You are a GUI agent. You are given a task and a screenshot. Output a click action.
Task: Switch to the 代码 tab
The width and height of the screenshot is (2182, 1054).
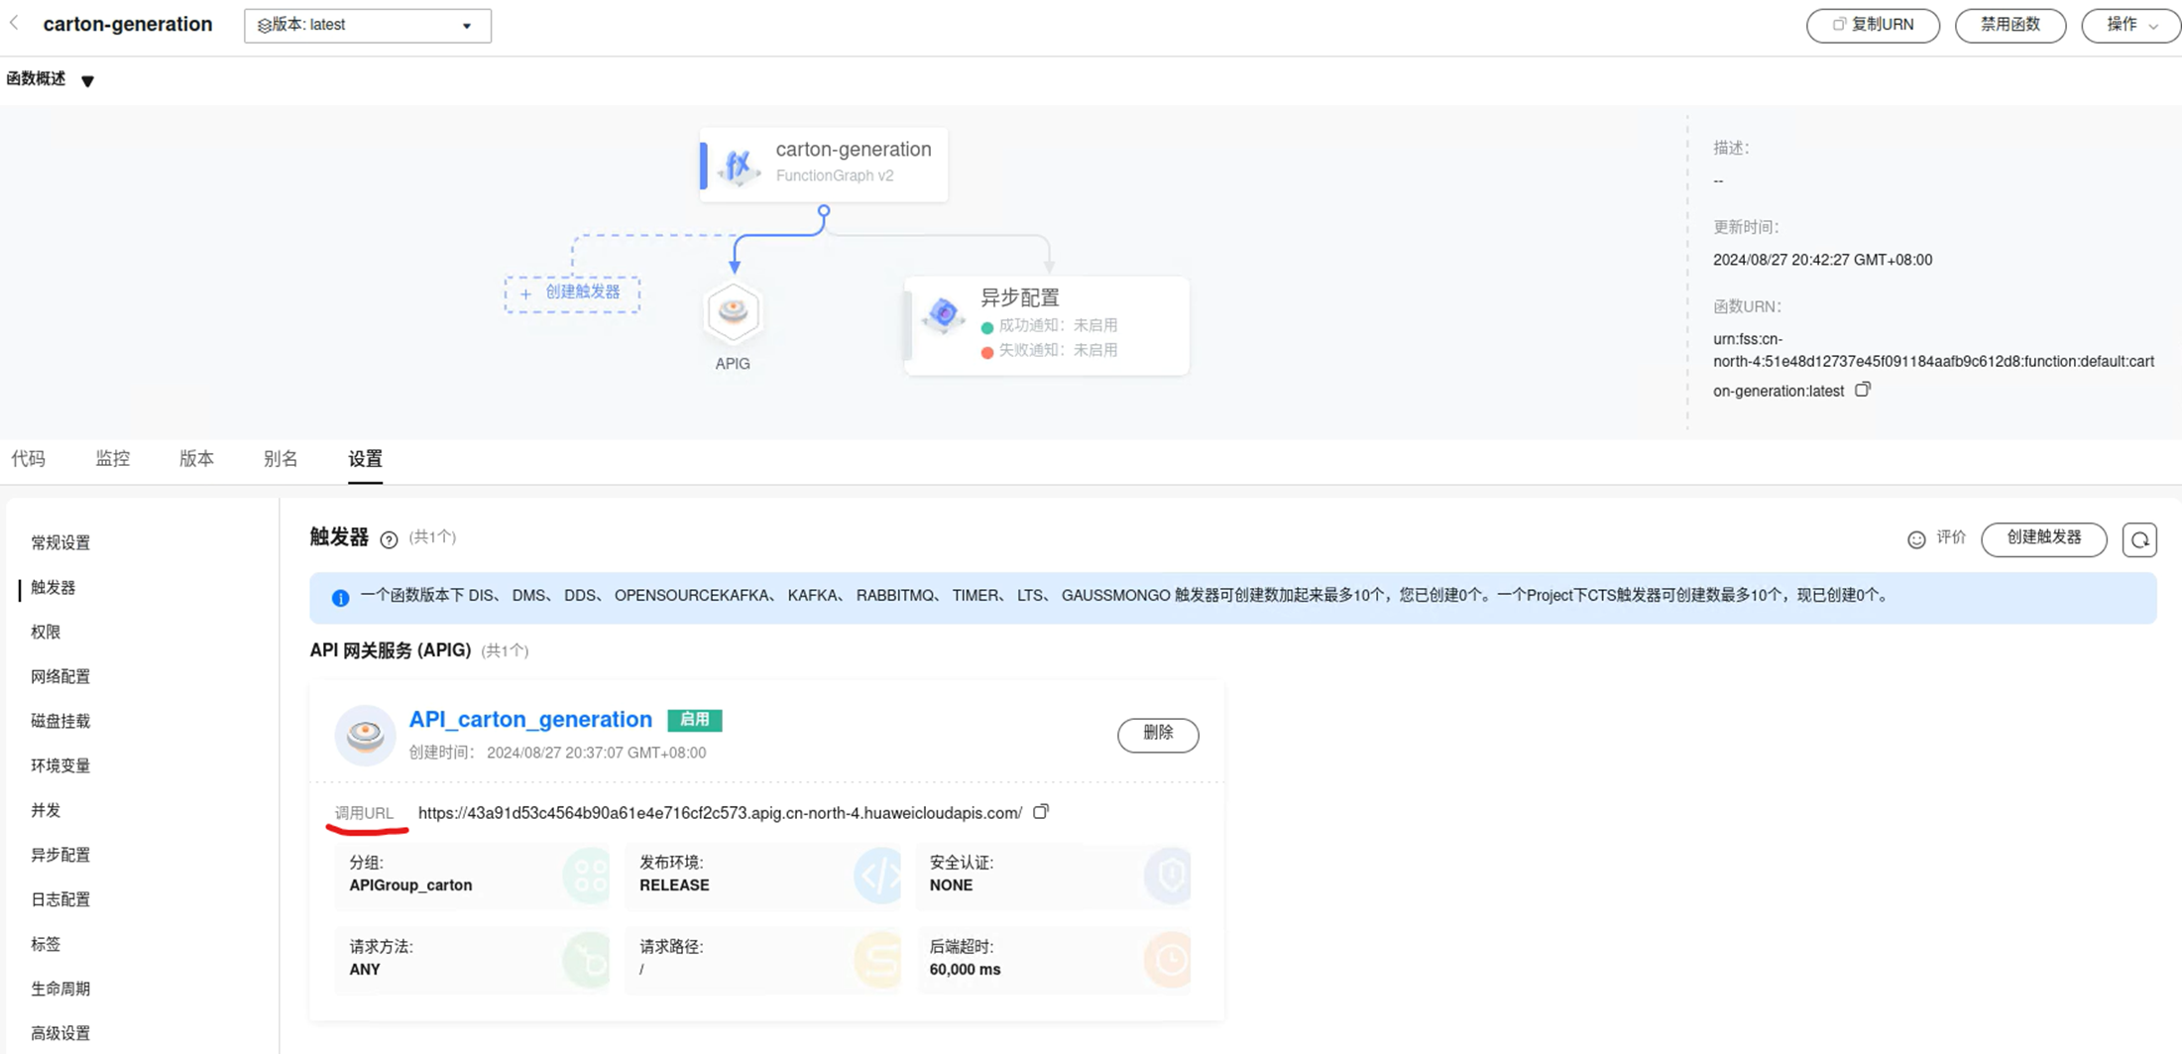coord(28,458)
